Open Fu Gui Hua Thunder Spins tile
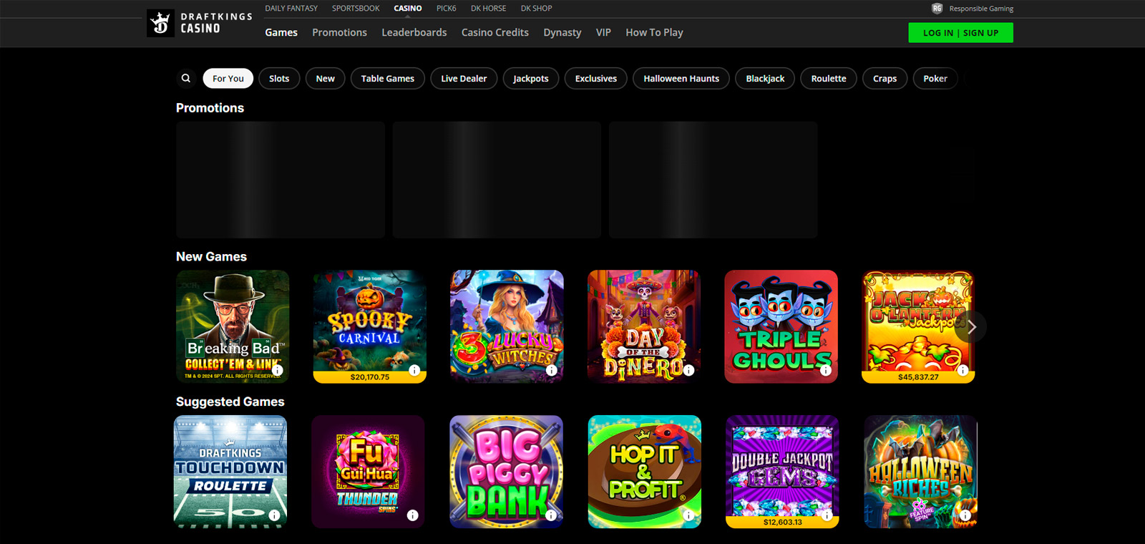This screenshot has height=544, width=1145. coord(368,472)
